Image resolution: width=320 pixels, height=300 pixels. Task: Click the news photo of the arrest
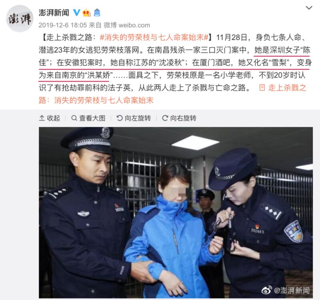176,212
